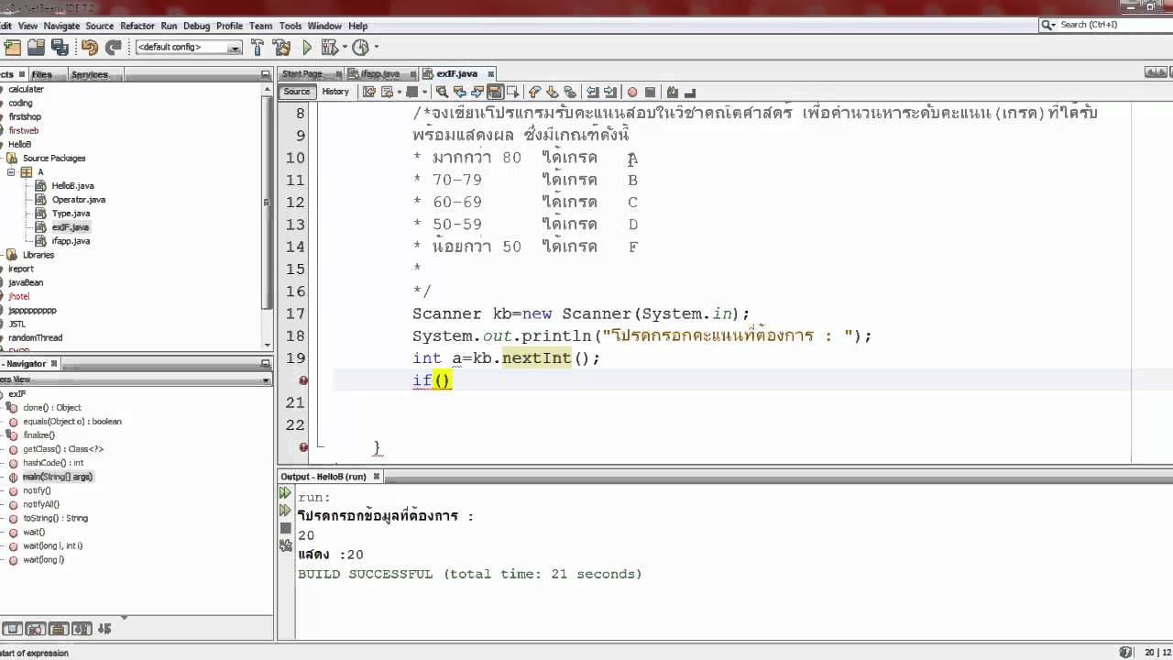The height and width of the screenshot is (660, 1173).
Task: Click the History view button
Action: [x=335, y=92]
